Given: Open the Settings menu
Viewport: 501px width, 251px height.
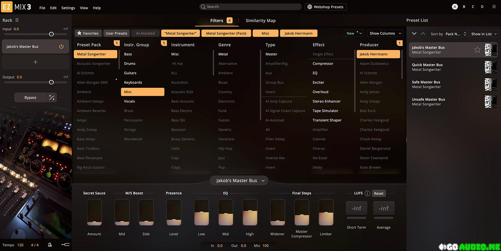Looking at the screenshot, I should tap(68, 8).
